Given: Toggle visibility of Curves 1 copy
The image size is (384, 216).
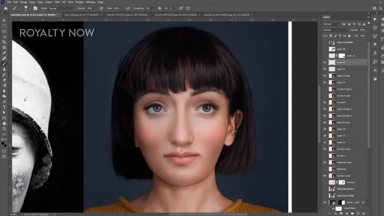Looking at the screenshot, I should coord(325,176).
